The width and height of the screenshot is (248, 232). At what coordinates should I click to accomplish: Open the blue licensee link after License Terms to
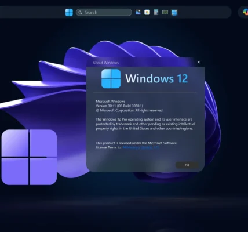click(x=141, y=147)
